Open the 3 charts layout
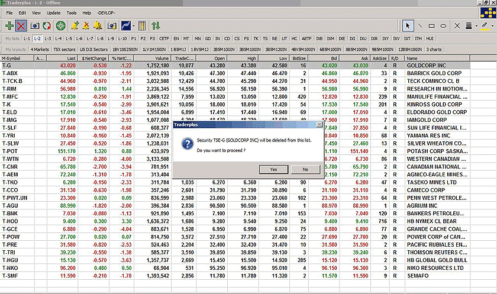497x294 pixels. [434, 50]
